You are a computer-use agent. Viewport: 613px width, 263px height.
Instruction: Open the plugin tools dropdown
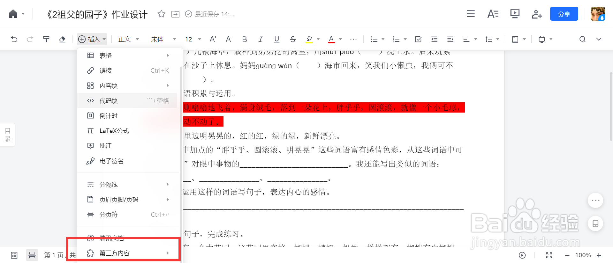pyautogui.click(x=545, y=39)
